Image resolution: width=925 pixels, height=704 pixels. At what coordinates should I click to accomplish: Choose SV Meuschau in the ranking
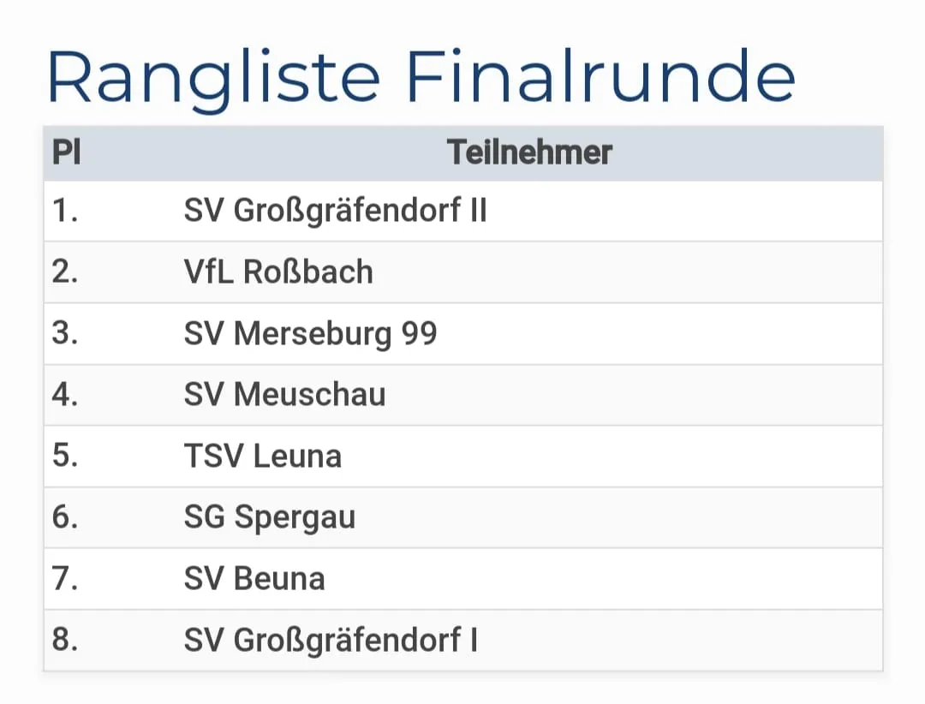coord(284,395)
